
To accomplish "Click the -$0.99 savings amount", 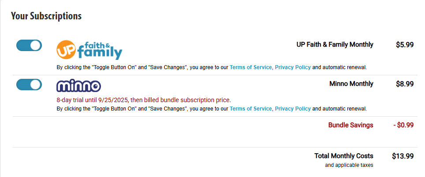I will (403, 125).
